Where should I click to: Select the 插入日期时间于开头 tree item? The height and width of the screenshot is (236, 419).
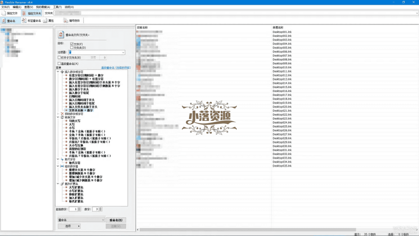pyautogui.click(x=81, y=100)
